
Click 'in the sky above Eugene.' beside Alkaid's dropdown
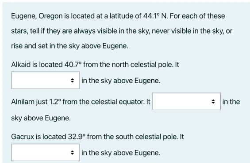[121, 81]
